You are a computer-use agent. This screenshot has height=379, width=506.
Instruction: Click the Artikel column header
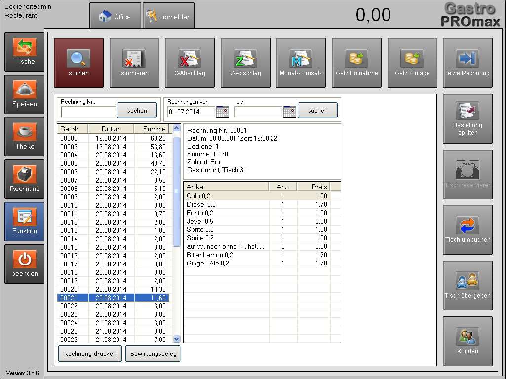click(x=226, y=187)
